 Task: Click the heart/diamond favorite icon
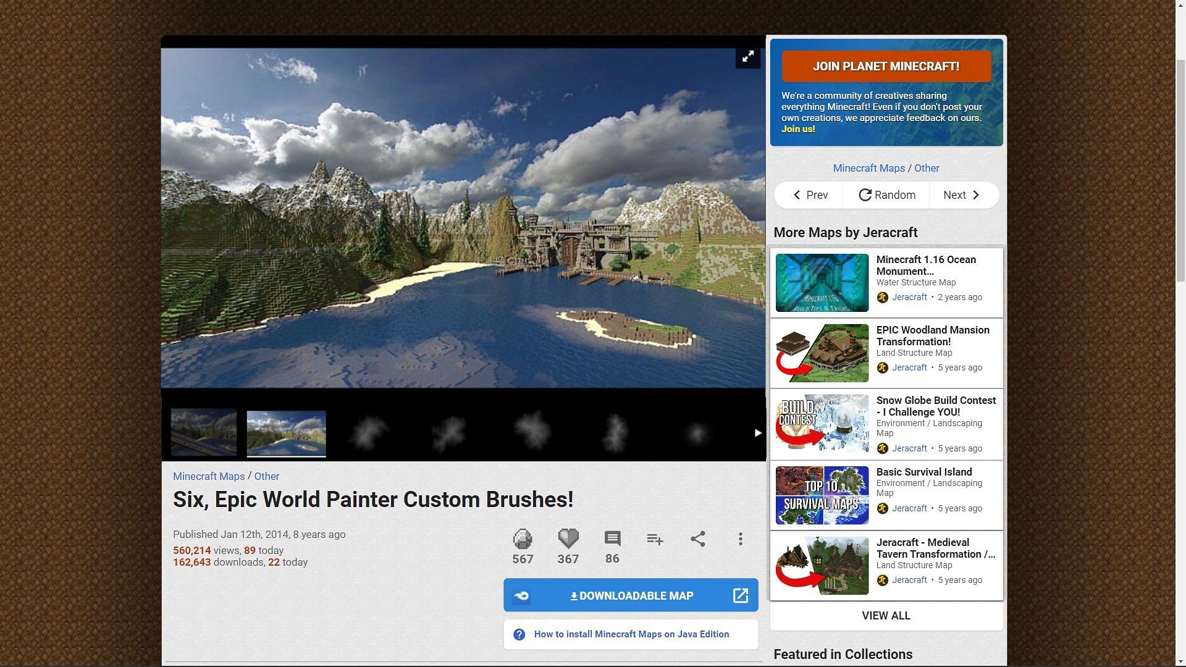(x=568, y=539)
